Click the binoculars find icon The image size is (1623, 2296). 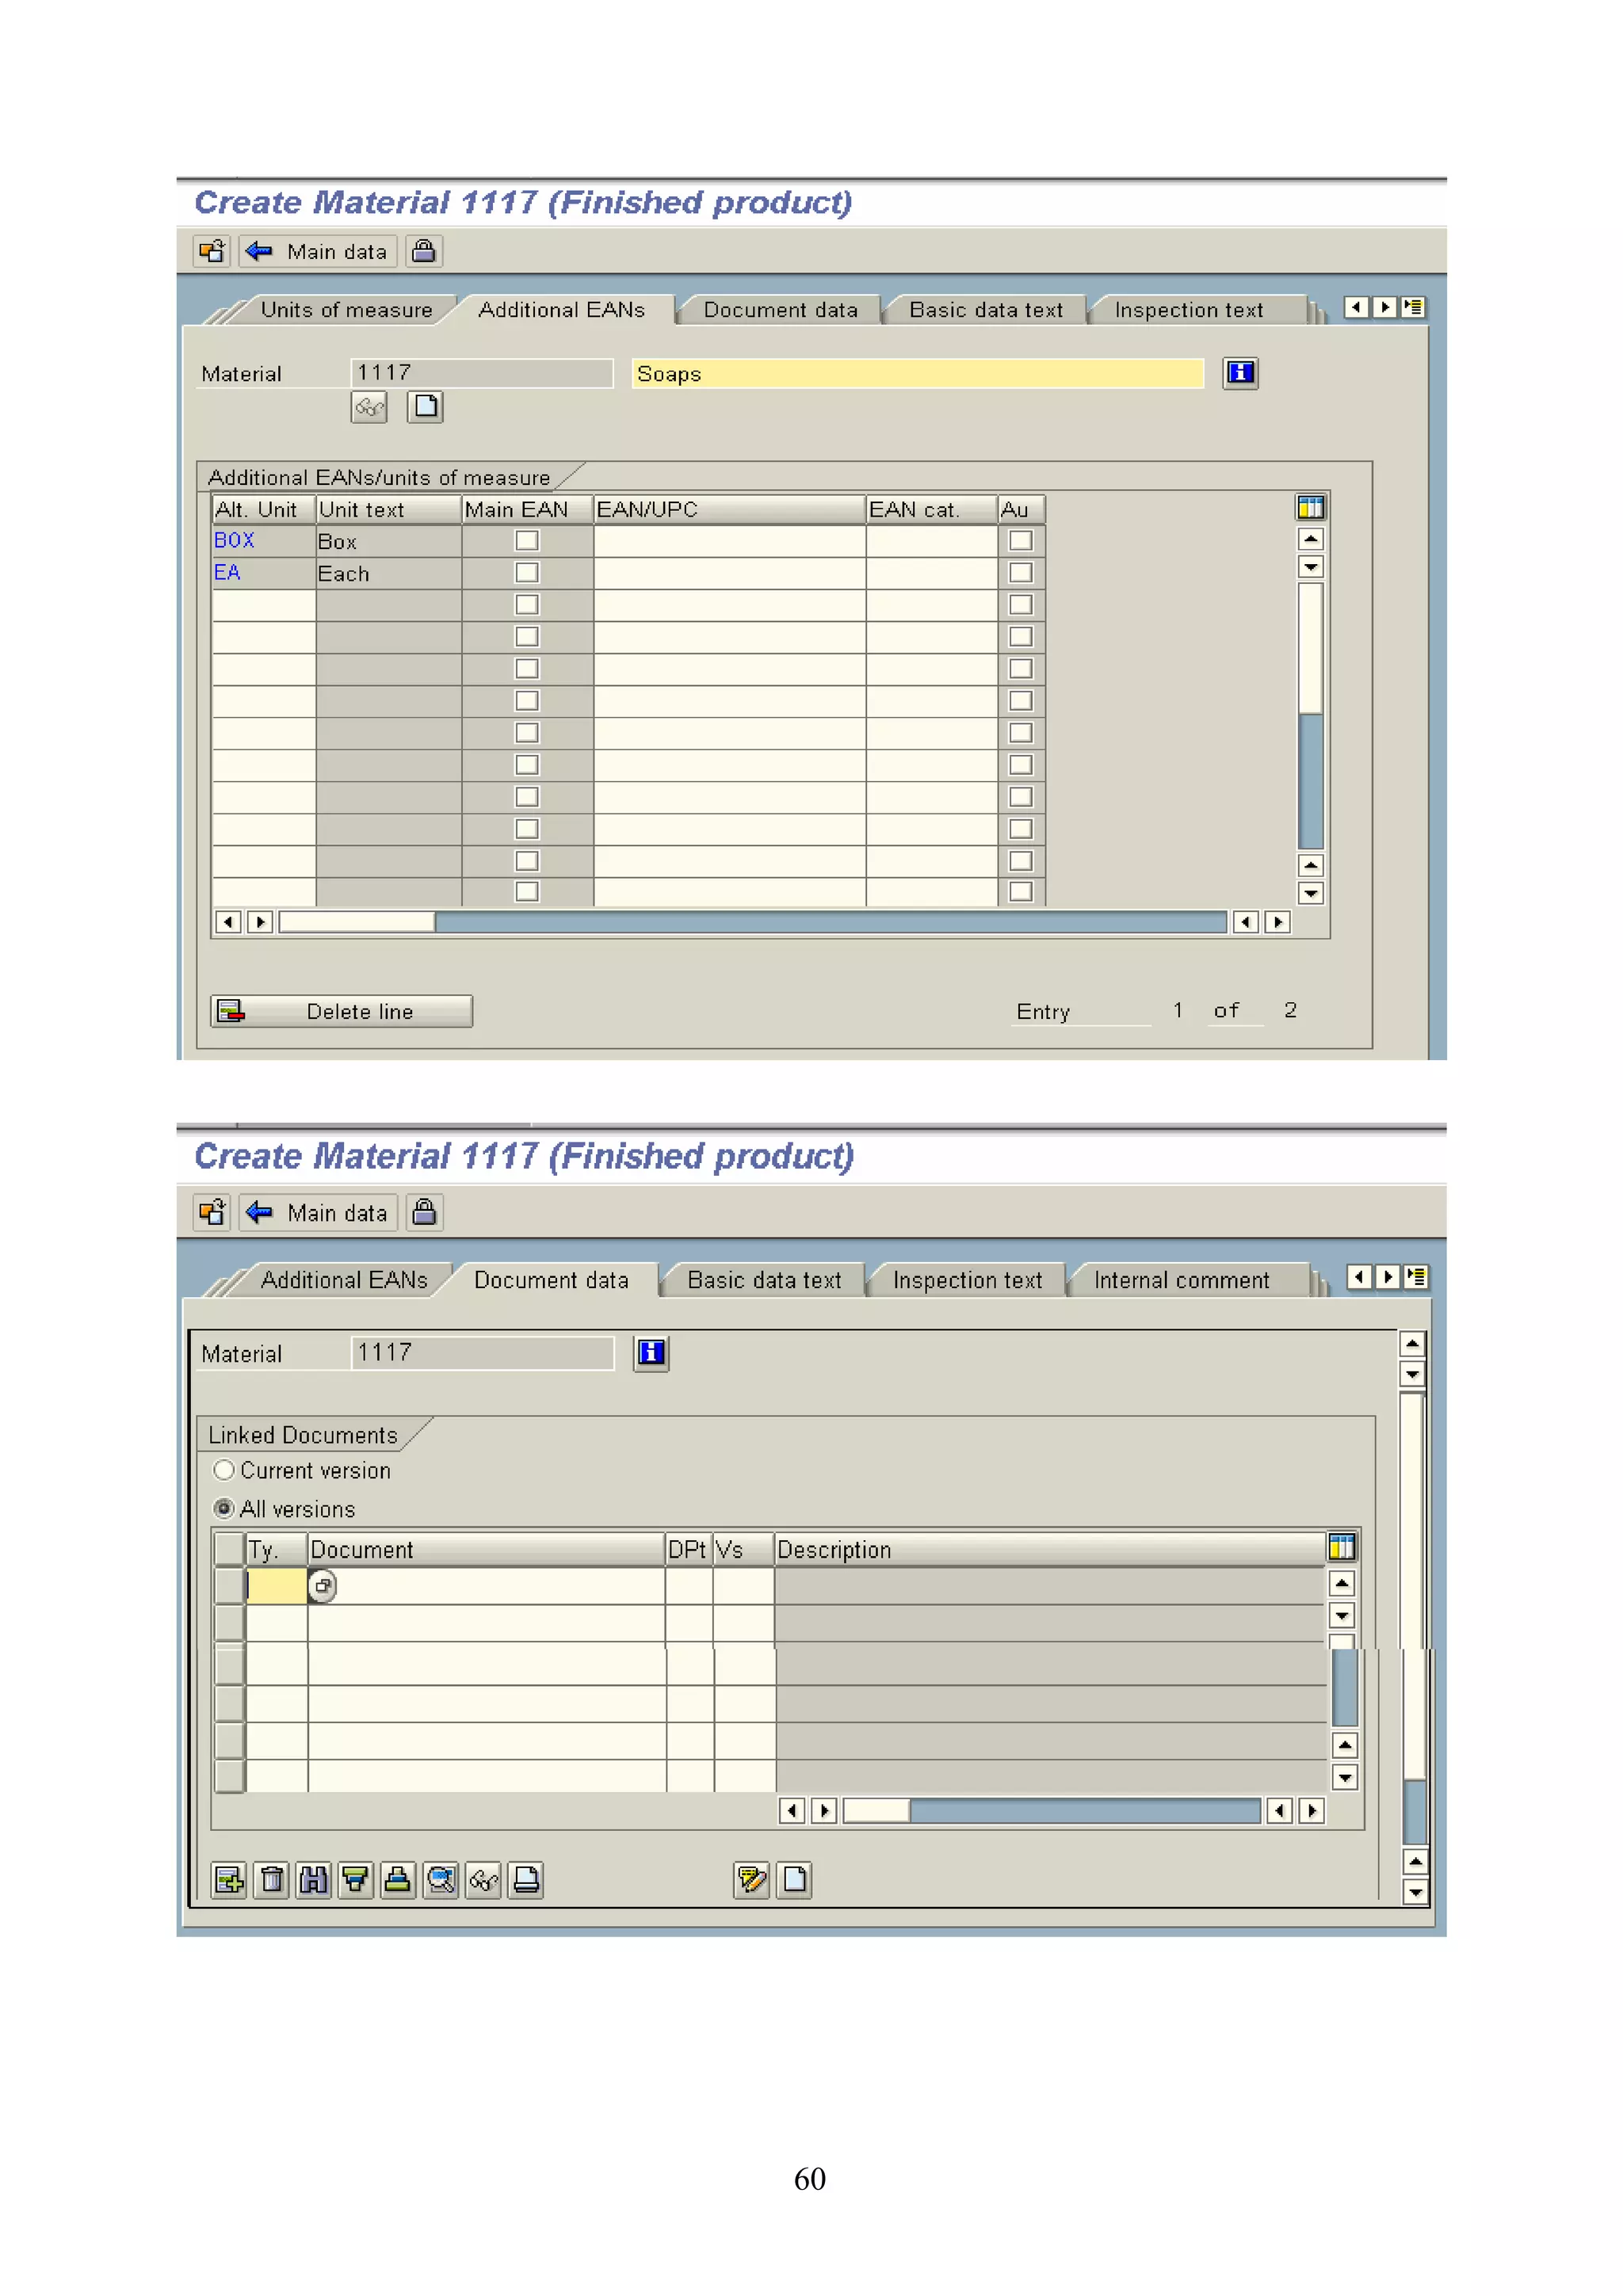(x=313, y=1880)
